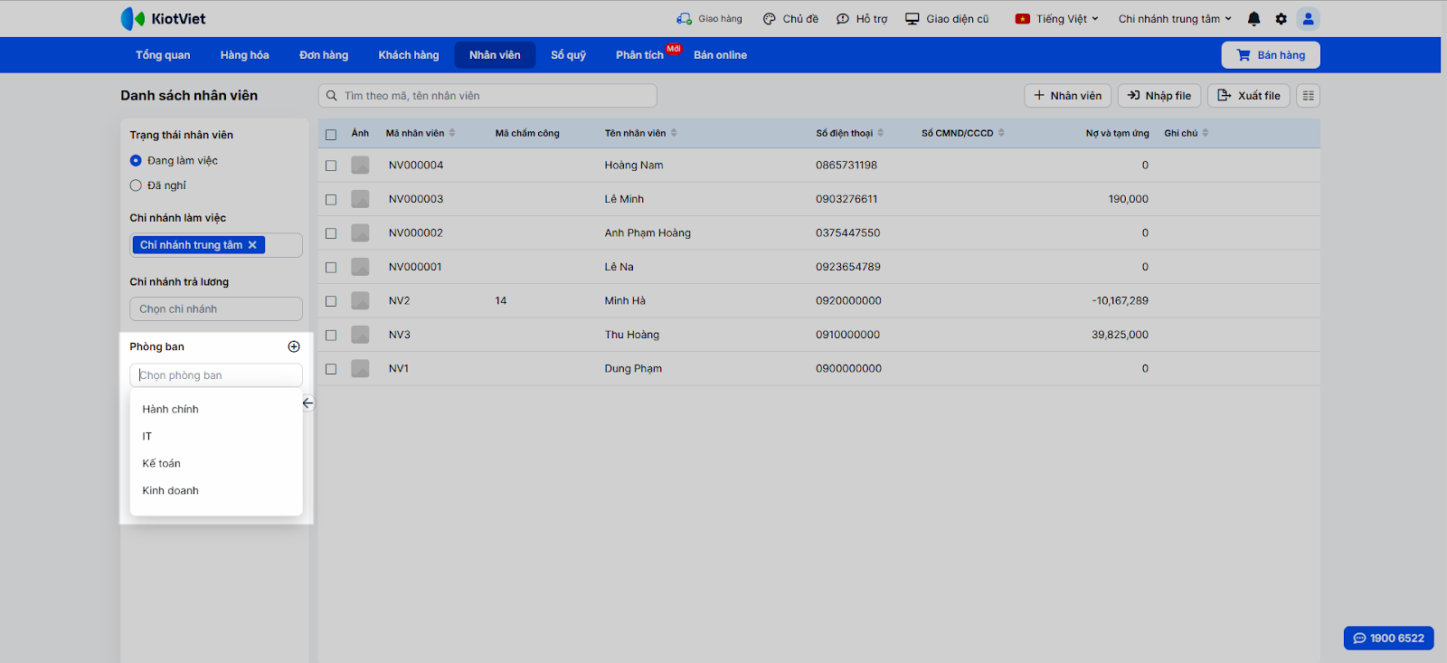
Task: Click photo thumbnail of Anh Phạm Hoàng
Action: pos(360,233)
